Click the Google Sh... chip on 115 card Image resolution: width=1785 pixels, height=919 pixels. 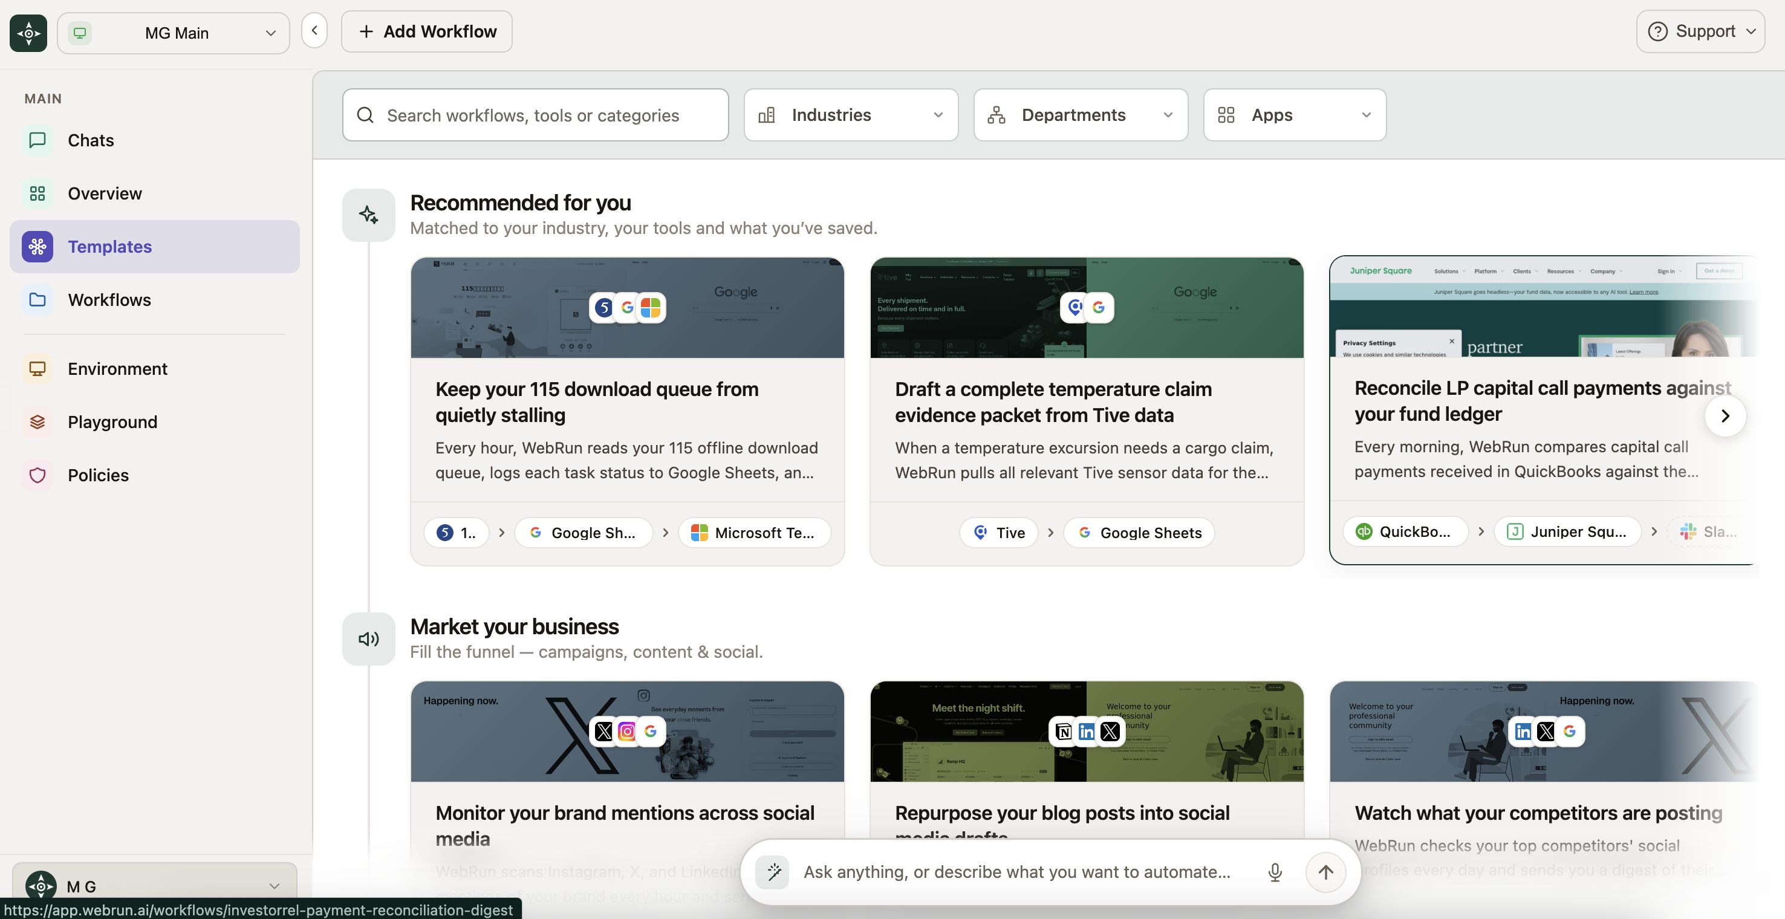pyautogui.click(x=584, y=533)
